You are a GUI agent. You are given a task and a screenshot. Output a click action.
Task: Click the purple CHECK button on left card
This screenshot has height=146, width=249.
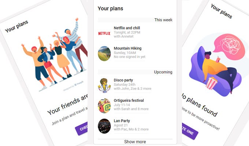tap(82, 128)
